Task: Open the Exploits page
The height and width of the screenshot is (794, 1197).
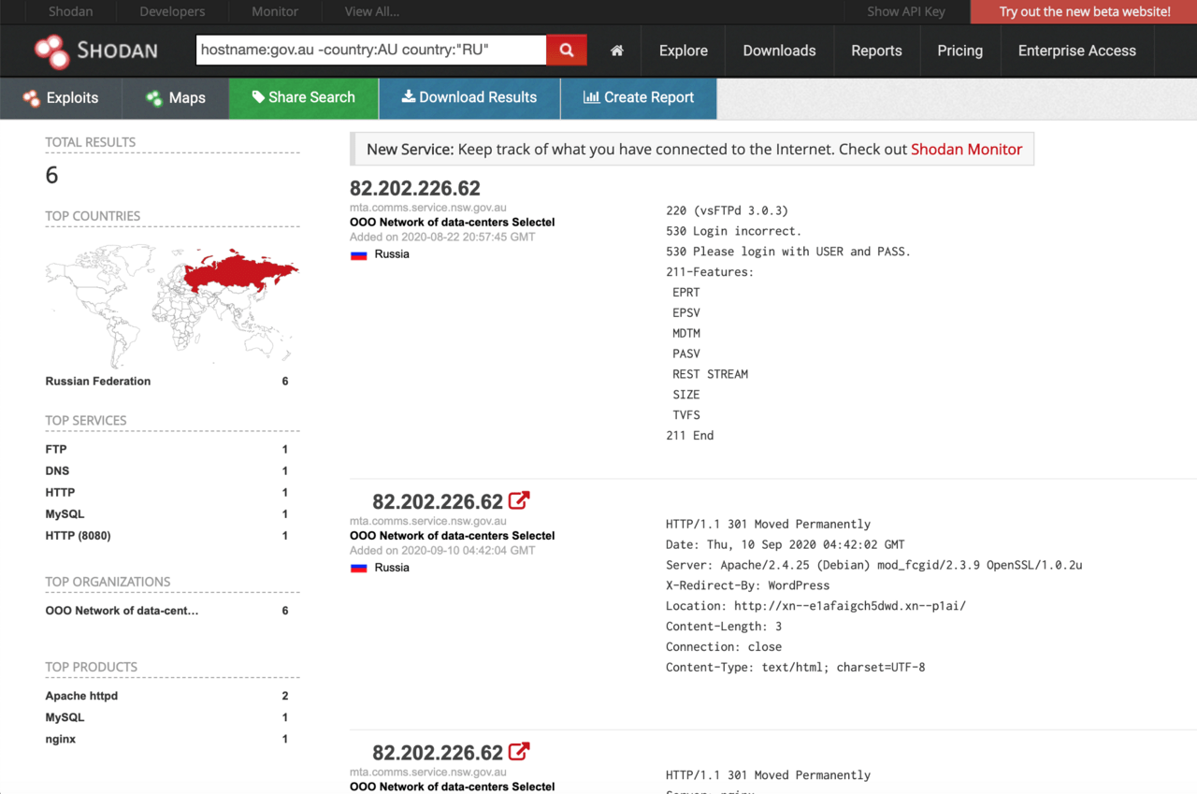Action: pyautogui.click(x=61, y=98)
